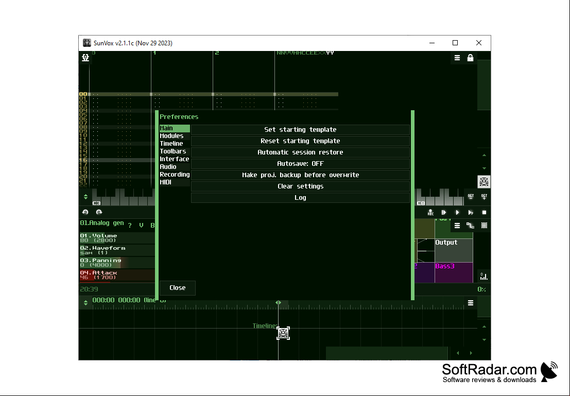Click the vertical arrows left of piano keyboard
The width and height of the screenshot is (570, 396).
85,197
